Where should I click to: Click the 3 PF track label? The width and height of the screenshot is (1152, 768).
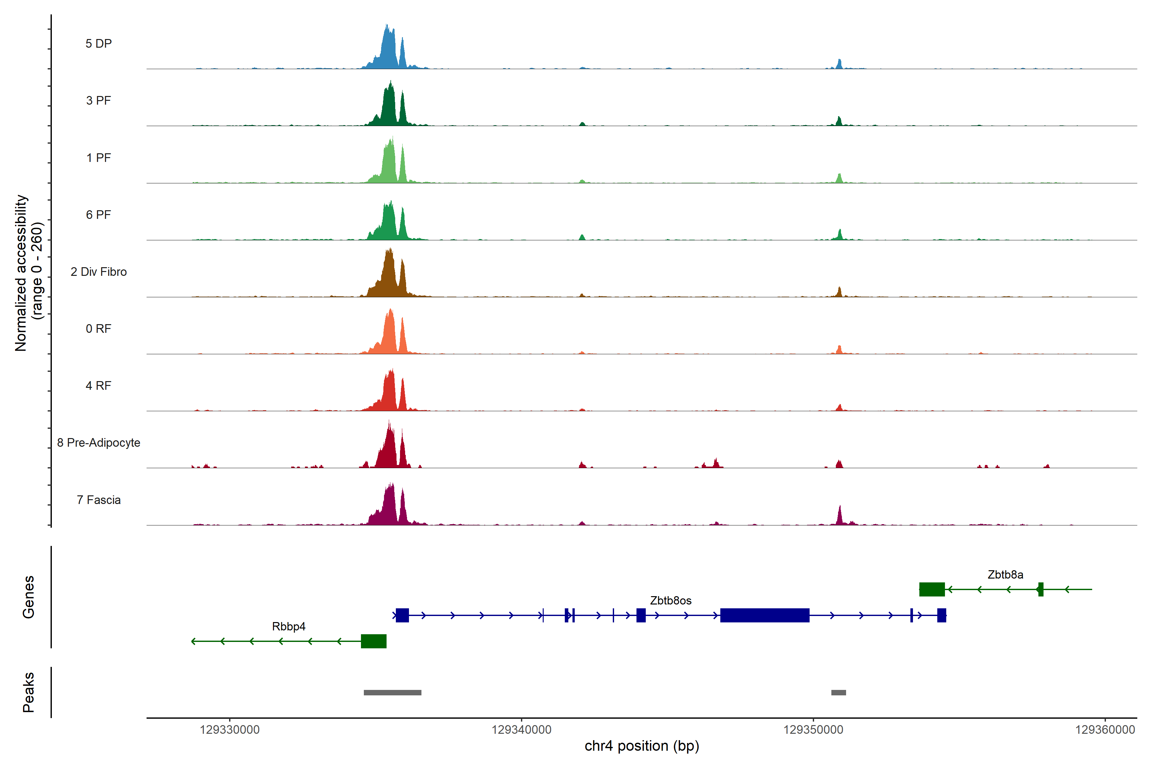[99, 100]
